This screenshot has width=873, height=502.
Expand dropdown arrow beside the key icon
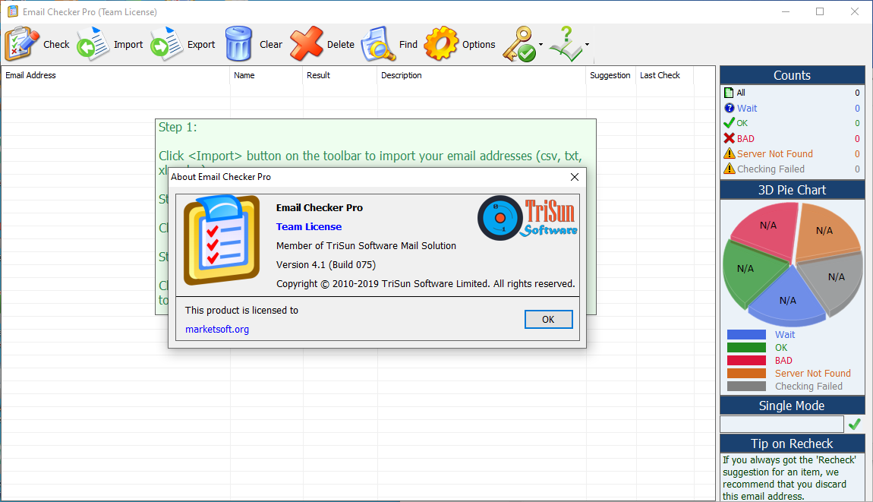click(x=541, y=45)
